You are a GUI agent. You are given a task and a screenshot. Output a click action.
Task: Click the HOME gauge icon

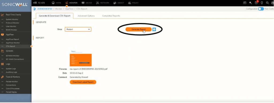click(x=53, y=3)
